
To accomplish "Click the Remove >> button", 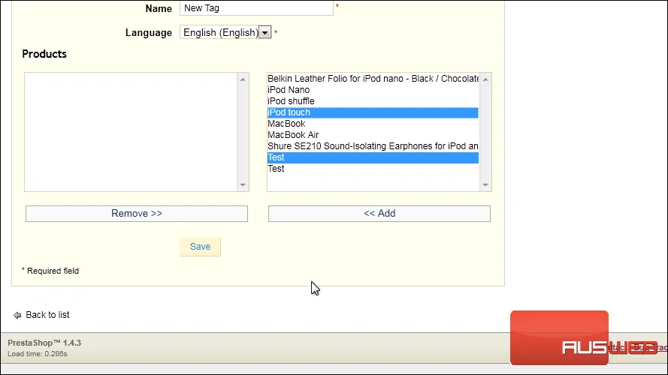I will [137, 214].
